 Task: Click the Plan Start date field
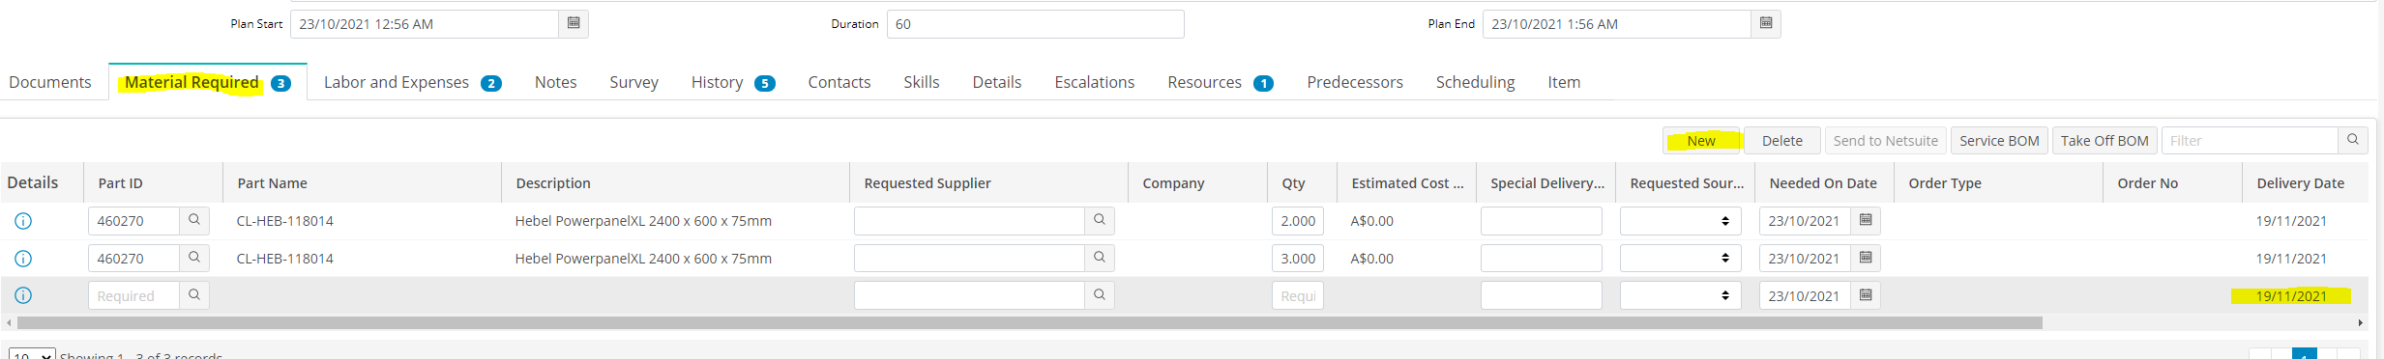425,24
